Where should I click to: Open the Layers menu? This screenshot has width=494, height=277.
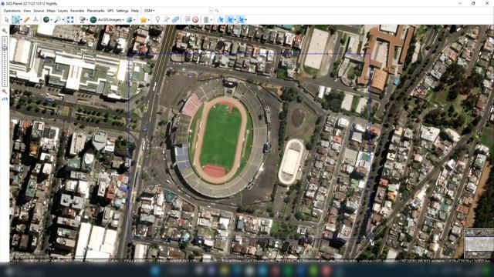[x=63, y=11]
